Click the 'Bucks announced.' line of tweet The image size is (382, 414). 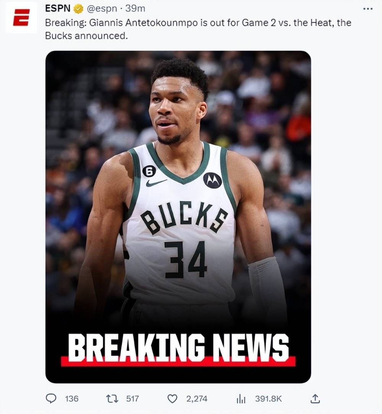[86, 36]
